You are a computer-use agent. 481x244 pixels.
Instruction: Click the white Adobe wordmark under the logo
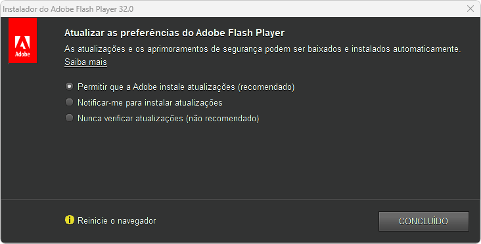[23, 54]
